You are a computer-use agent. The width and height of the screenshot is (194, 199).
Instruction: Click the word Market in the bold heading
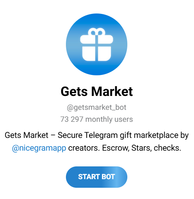(x=112, y=91)
